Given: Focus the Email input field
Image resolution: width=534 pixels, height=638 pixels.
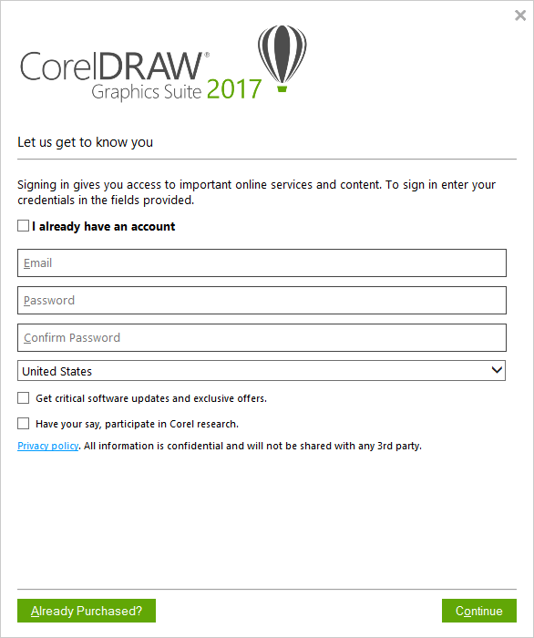Looking at the screenshot, I should click(x=262, y=262).
